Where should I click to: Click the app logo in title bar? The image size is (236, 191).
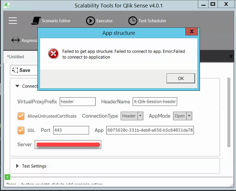[6, 6]
